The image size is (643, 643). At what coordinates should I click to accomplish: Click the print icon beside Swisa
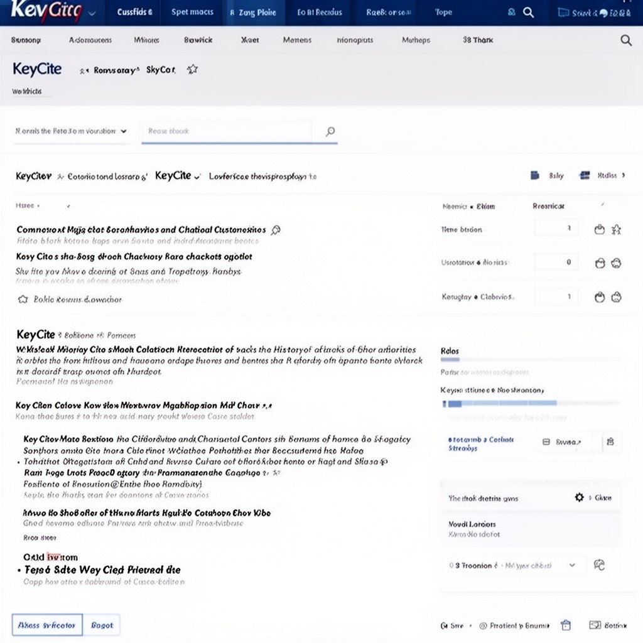coord(610,441)
